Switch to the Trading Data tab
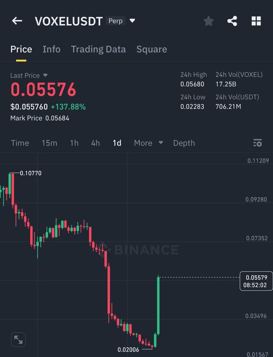 coord(99,49)
